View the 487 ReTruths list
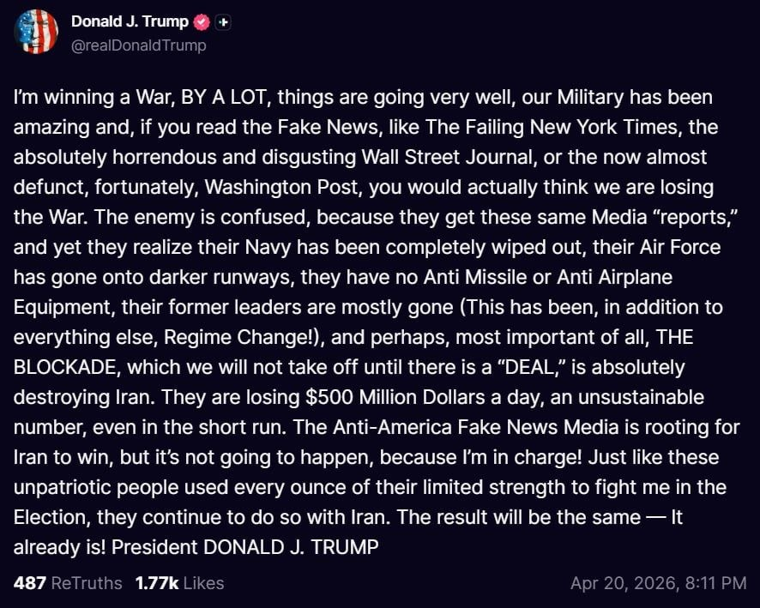The image size is (760, 608). point(68,583)
